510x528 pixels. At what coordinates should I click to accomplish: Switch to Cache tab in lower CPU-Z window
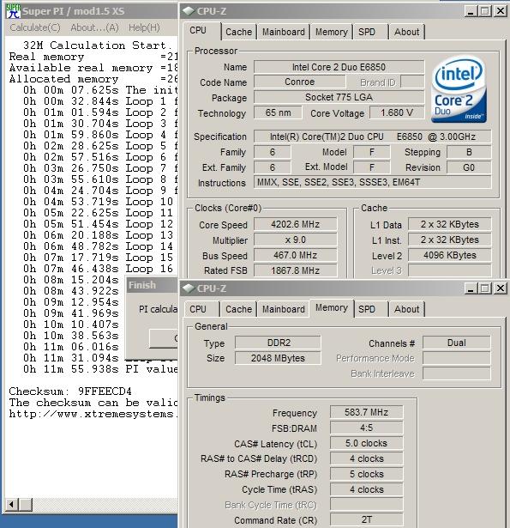(x=238, y=309)
